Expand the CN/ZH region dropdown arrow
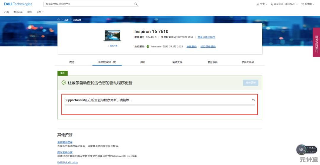 pos(297,4)
